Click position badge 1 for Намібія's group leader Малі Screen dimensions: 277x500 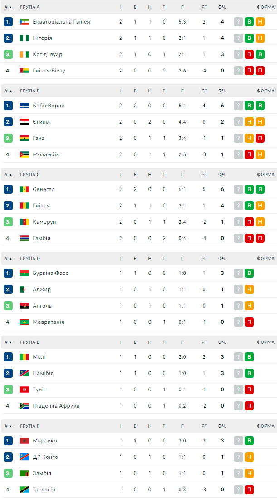[x=8, y=357]
